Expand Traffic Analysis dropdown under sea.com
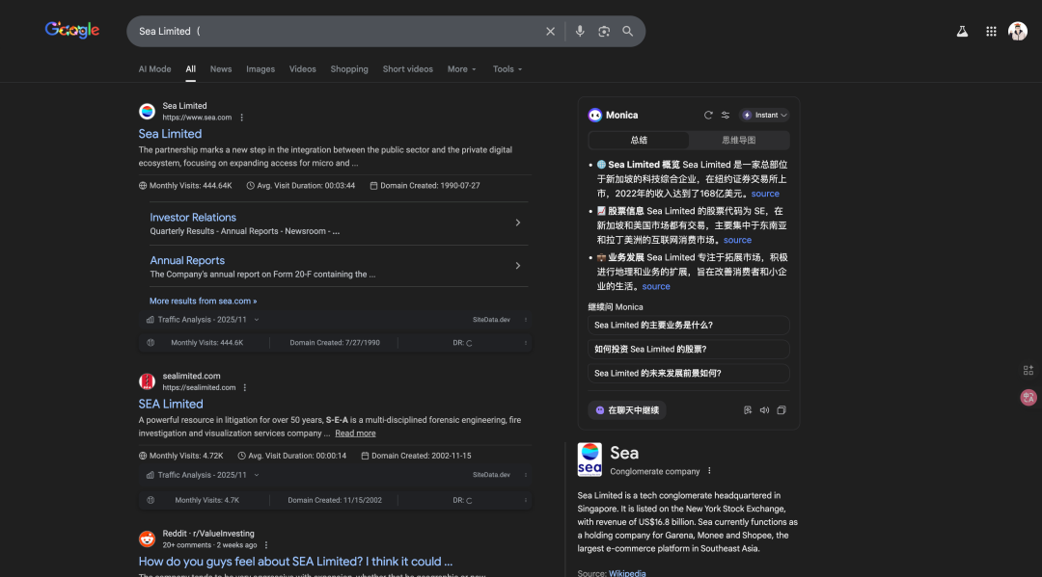Viewport: 1042px width, 577px height. 257,320
